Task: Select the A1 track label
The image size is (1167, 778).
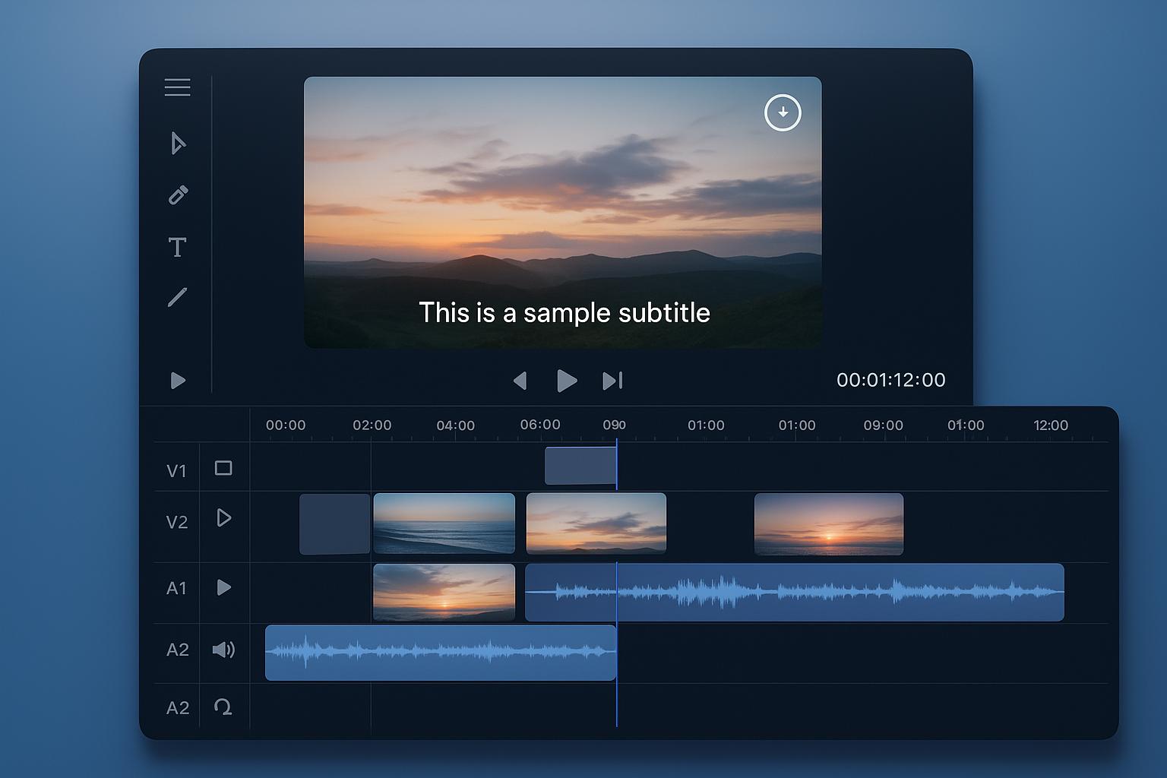Action: [x=176, y=588]
